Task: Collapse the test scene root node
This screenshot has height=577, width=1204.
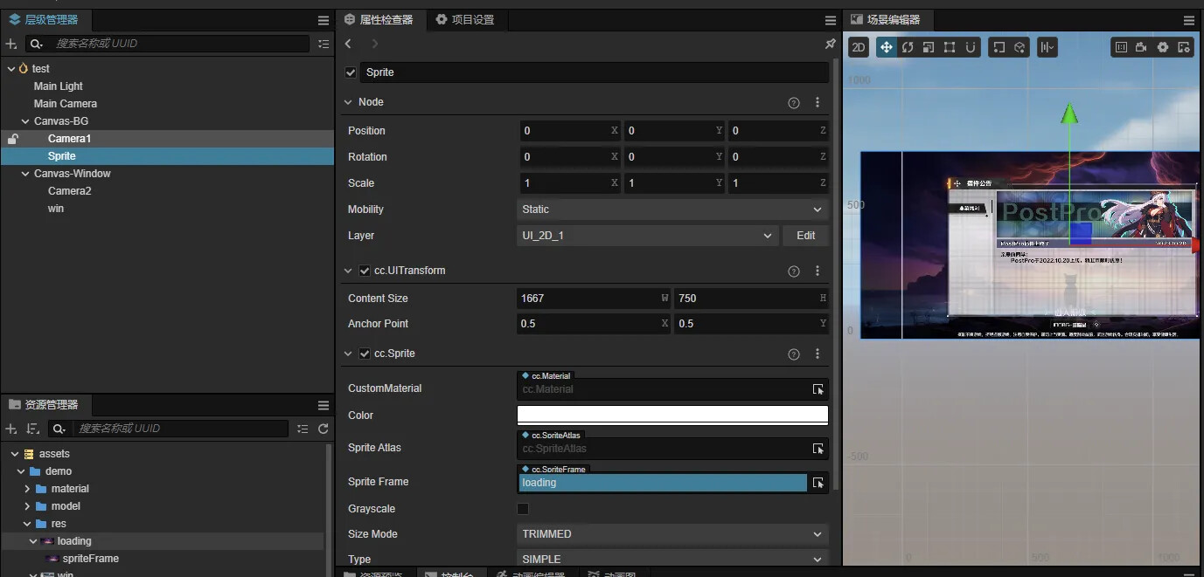Action: tap(10, 69)
